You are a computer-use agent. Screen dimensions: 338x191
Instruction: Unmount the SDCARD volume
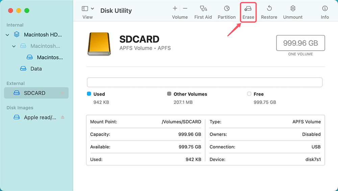(x=293, y=9)
